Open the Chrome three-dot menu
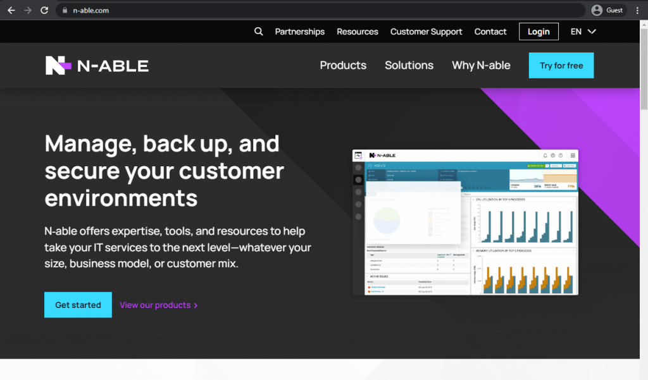 coord(637,10)
